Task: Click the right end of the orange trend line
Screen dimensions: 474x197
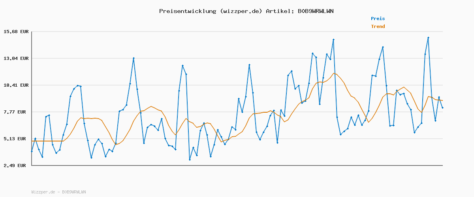Action: click(x=442, y=100)
